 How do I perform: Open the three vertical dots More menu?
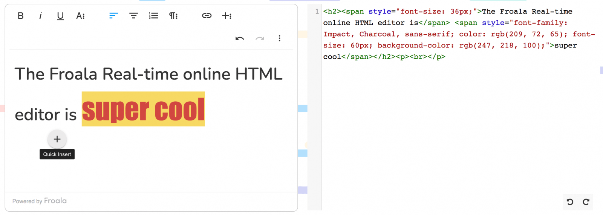pos(279,38)
